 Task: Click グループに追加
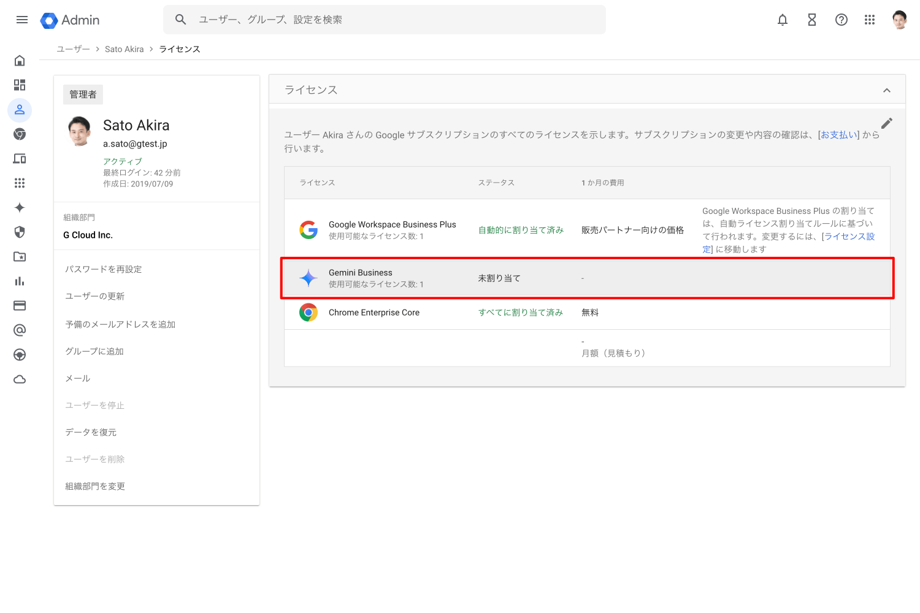95,351
